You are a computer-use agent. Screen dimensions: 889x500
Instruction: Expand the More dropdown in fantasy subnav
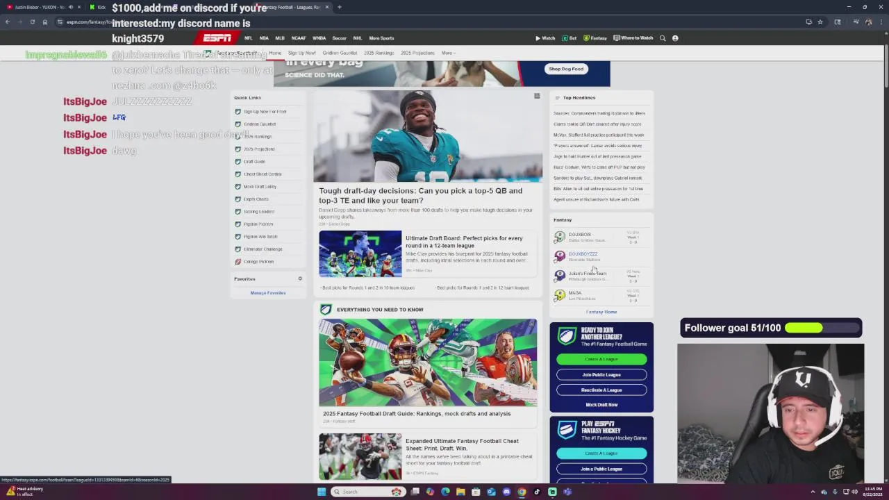pos(448,53)
